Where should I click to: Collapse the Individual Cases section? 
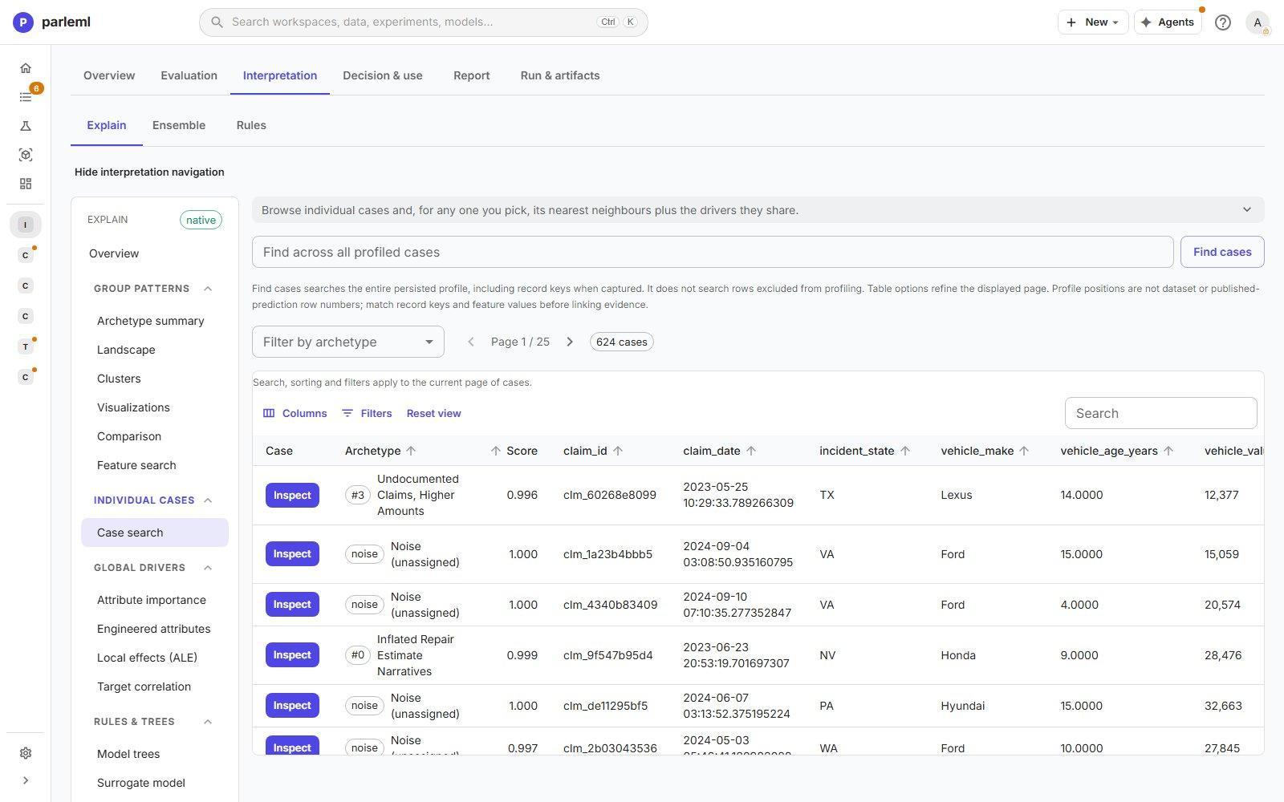[208, 500]
